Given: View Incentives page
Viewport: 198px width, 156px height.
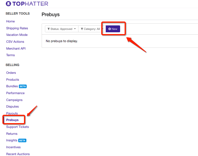Looking at the screenshot, I should pyautogui.click(x=13, y=147).
